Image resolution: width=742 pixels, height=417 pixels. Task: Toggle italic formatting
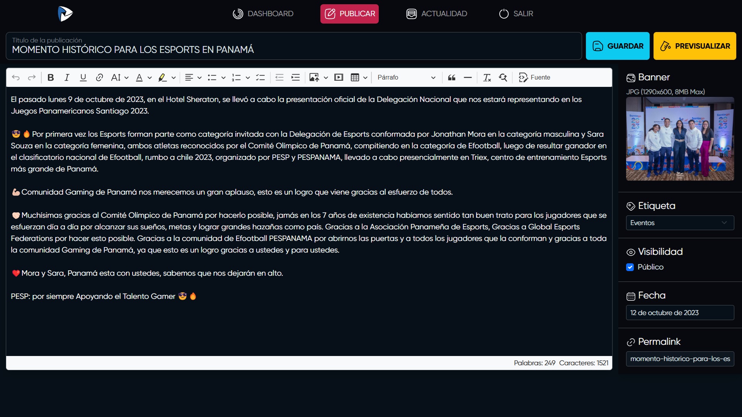[67, 78]
